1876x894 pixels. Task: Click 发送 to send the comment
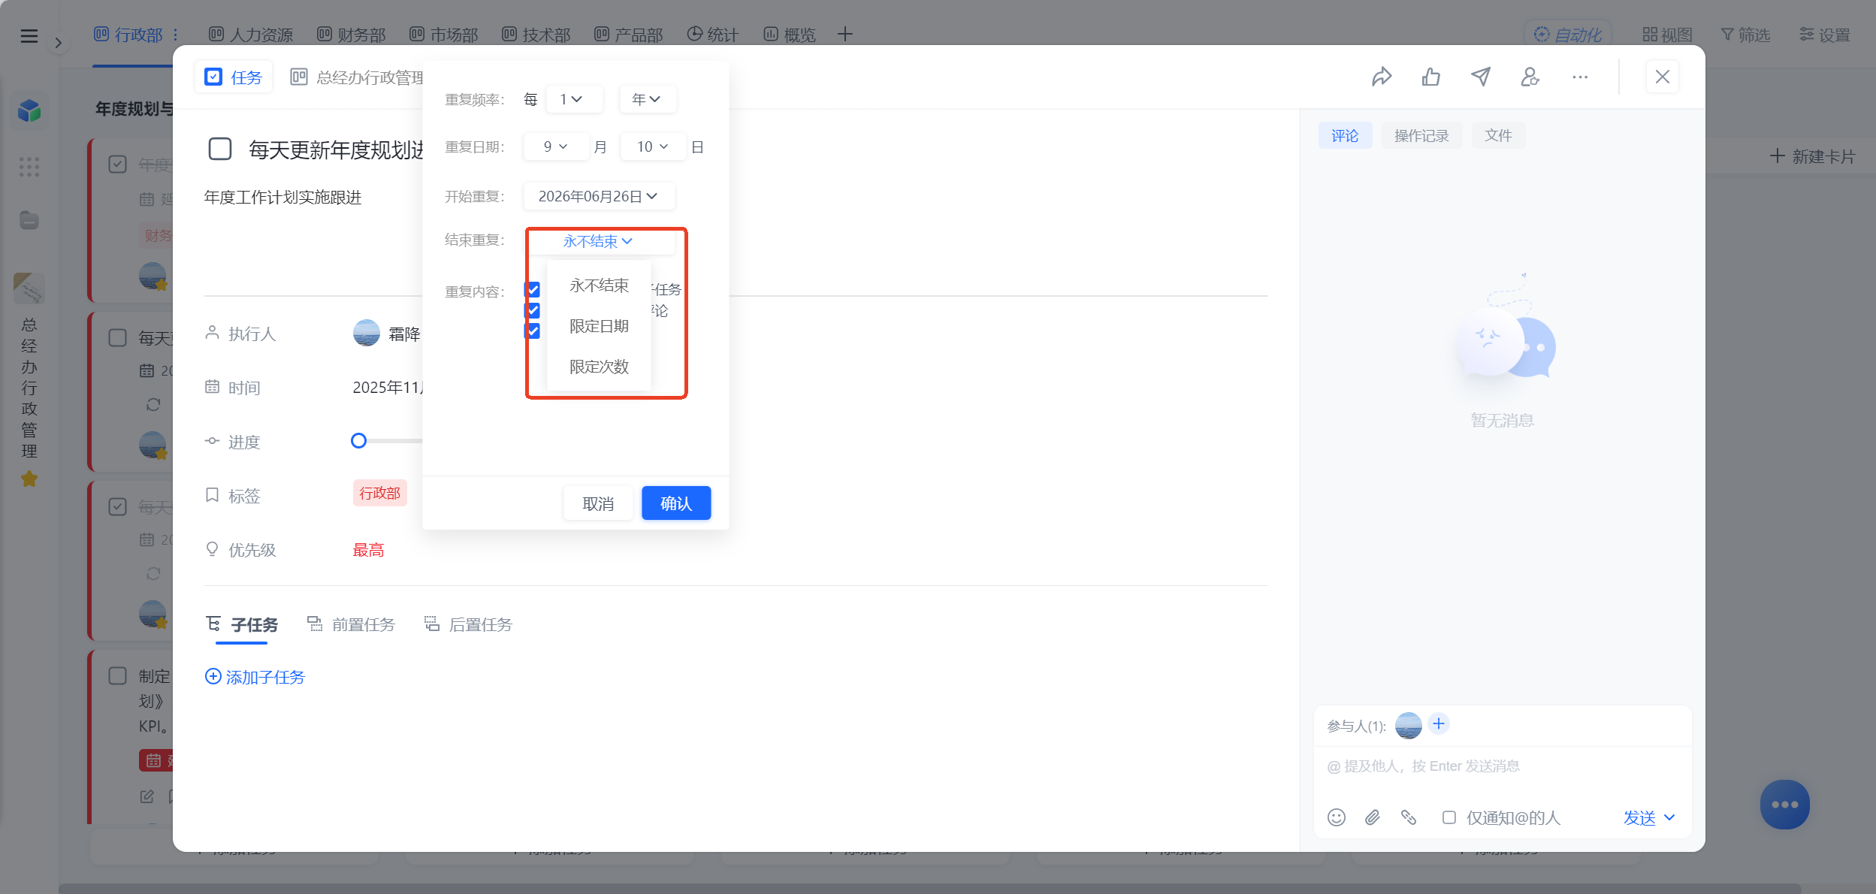[1639, 817]
